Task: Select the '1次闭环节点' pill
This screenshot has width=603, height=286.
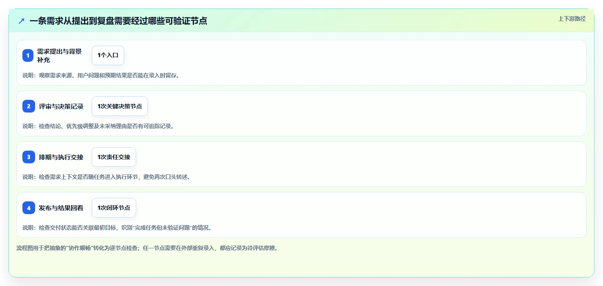Action: (114, 208)
